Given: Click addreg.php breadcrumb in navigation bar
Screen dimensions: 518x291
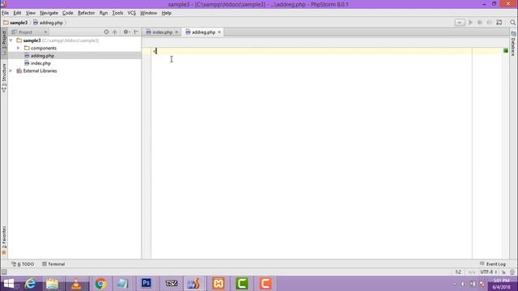Looking at the screenshot, I should [48, 23].
